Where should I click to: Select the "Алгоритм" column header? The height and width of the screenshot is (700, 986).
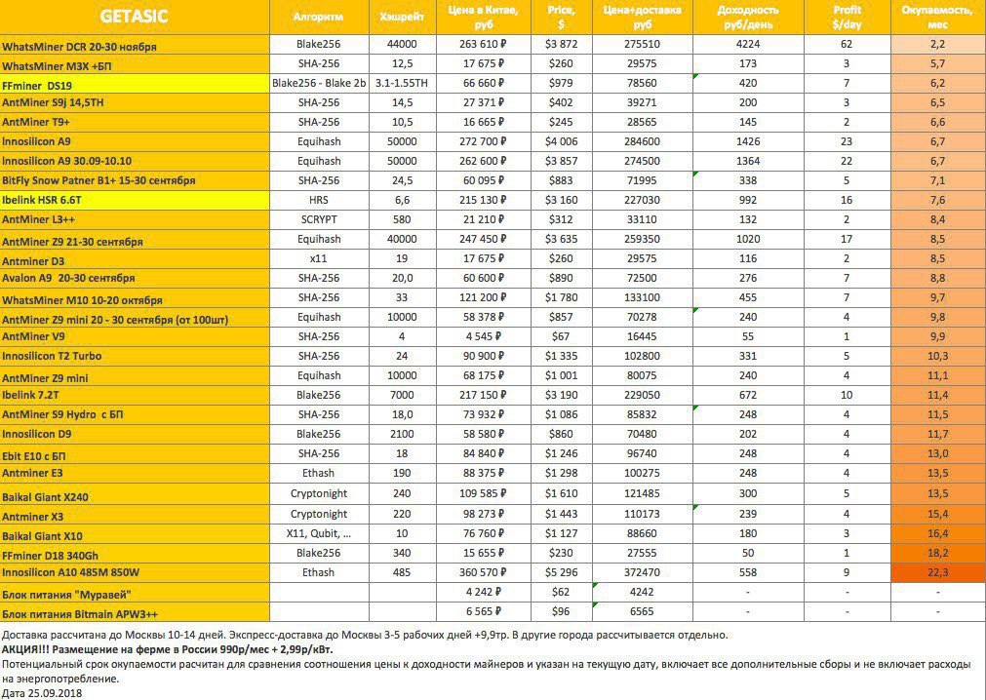point(319,17)
